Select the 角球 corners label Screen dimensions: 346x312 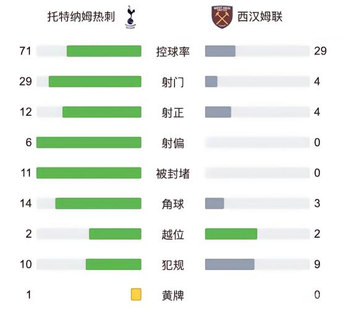point(173,204)
